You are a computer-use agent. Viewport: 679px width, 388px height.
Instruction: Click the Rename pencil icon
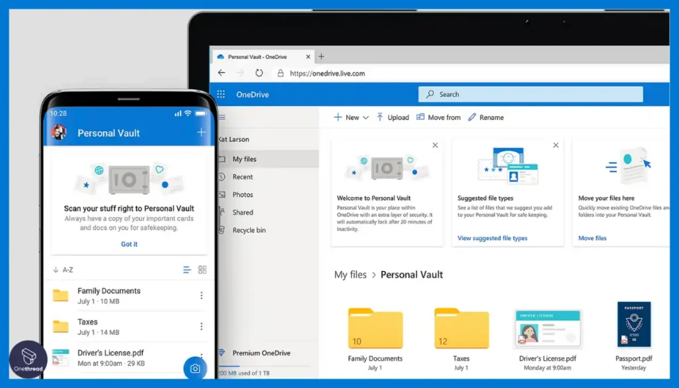(x=472, y=117)
